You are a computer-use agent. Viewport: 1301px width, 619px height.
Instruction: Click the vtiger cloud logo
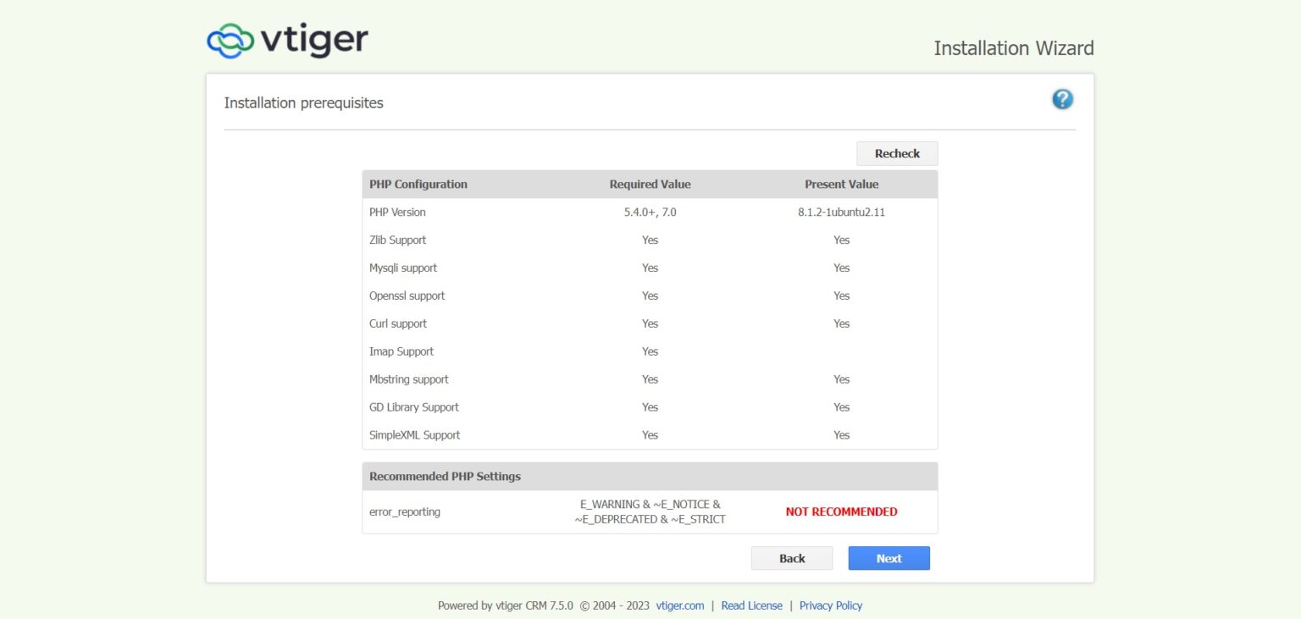pos(287,40)
